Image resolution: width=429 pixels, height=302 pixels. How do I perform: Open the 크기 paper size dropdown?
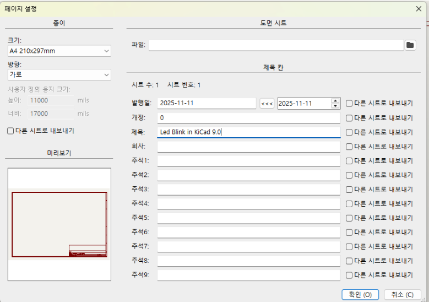[59, 51]
